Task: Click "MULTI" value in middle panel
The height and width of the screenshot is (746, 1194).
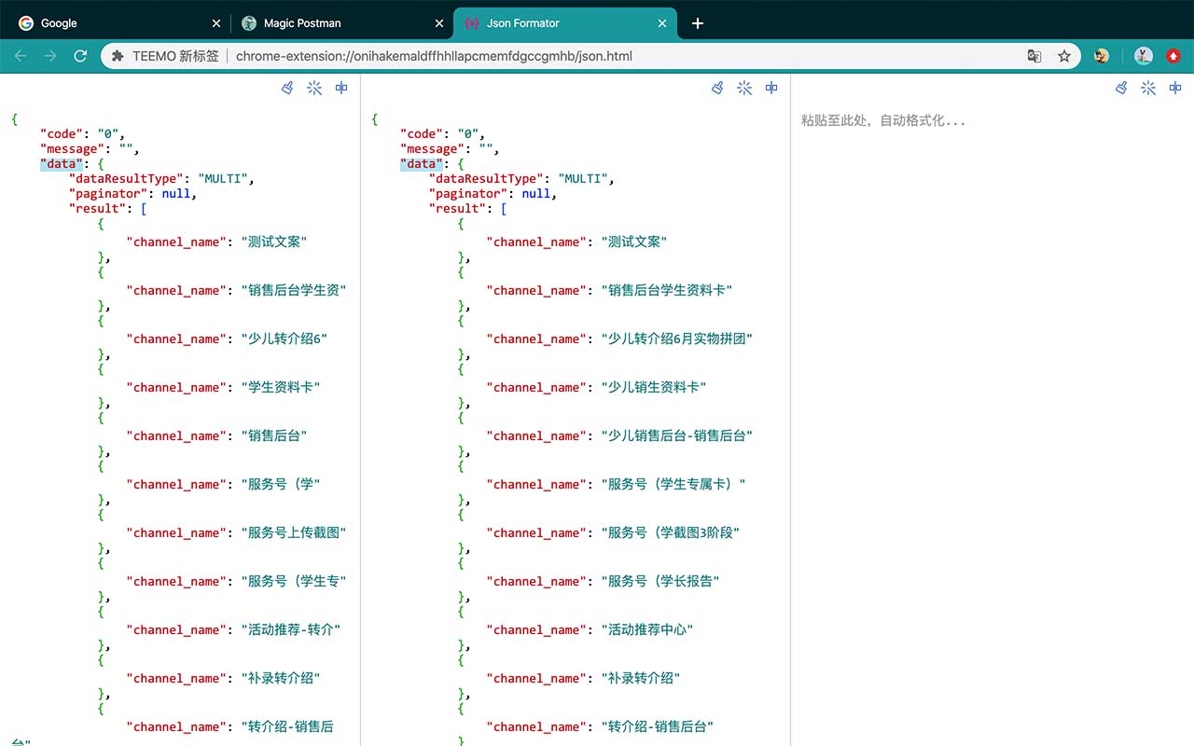Action: pos(583,179)
